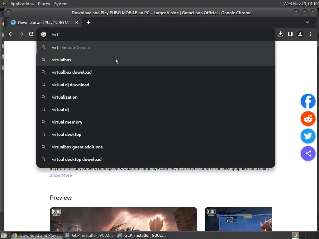Close the Download and Play PUBG tab

77,22
